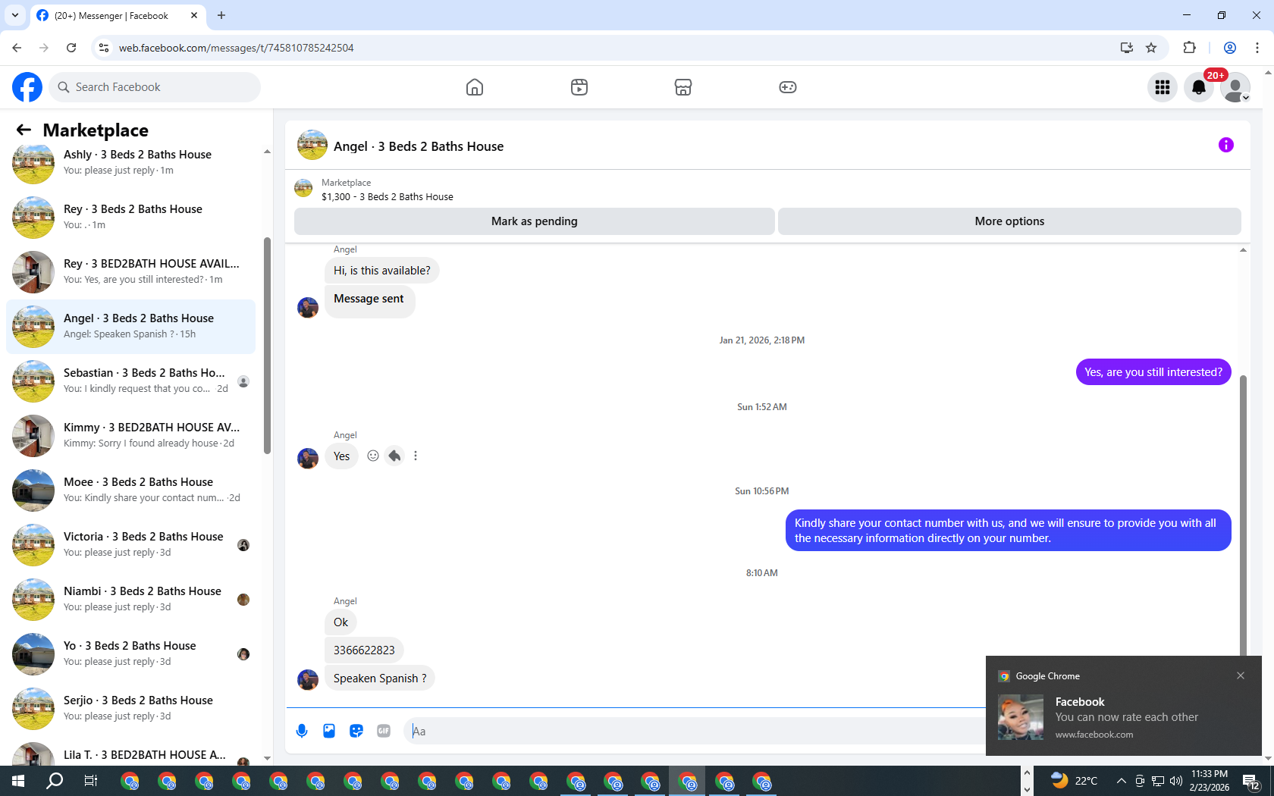Show hidden system tray icons

click(1122, 781)
